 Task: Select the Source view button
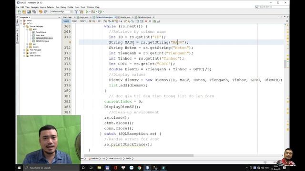(66, 21)
